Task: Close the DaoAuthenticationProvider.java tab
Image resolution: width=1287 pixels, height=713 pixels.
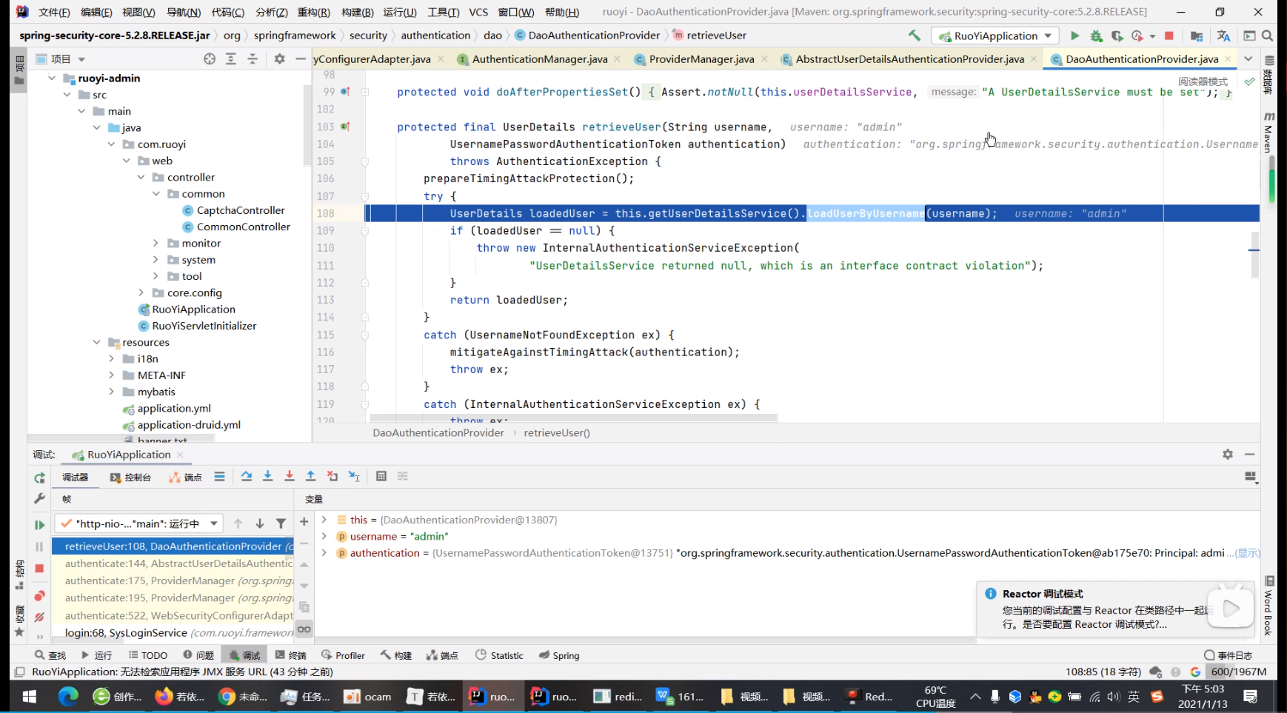Action: pyautogui.click(x=1228, y=58)
